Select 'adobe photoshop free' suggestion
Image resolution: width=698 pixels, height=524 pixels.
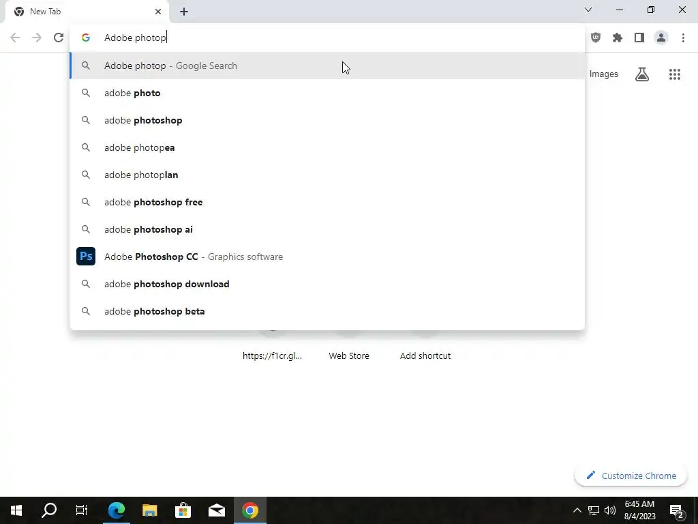click(327, 202)
